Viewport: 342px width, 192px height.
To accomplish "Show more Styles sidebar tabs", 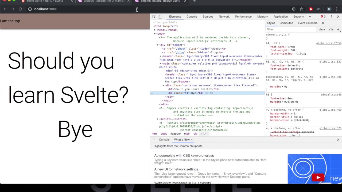I will tap(323, 23).
